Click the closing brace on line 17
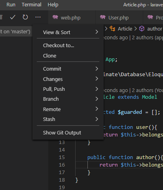The width and height of the screenshot is (163, 190). pos(89,173)
